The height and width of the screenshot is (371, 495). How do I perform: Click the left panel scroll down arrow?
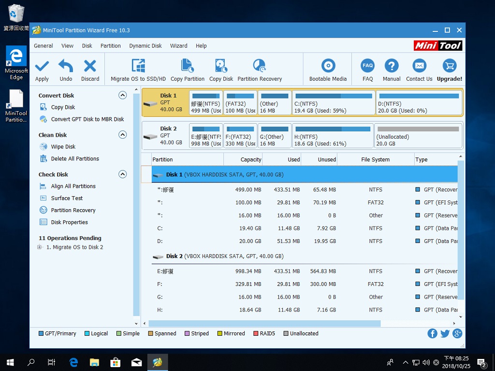pyautogui.click(x=136, y=323)
